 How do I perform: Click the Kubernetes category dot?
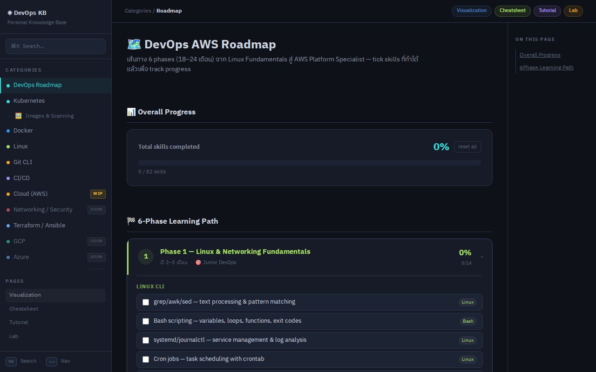[x=8, y=101]
